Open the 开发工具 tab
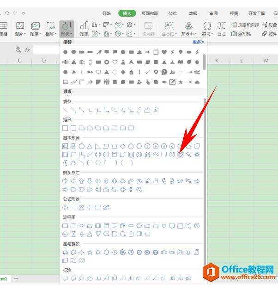 click(257, 13)
